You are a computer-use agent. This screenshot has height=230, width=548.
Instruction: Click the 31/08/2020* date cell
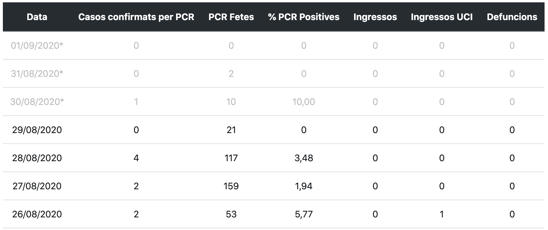(37, 74)
